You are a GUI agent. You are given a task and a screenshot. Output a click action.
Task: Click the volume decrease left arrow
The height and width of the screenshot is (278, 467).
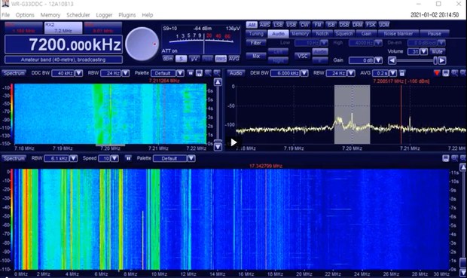tap(392, 60)
